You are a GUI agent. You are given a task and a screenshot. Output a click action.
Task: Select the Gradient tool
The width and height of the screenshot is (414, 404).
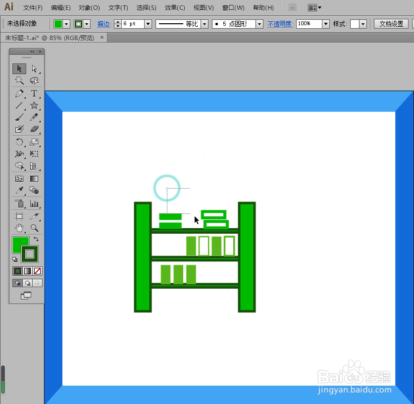(34, 179)
